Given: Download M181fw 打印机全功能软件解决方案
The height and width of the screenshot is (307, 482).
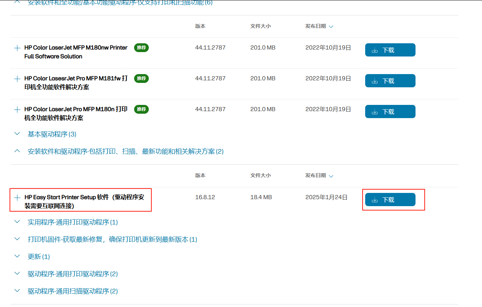Looking at the screenshot, I should pos(390,81).
